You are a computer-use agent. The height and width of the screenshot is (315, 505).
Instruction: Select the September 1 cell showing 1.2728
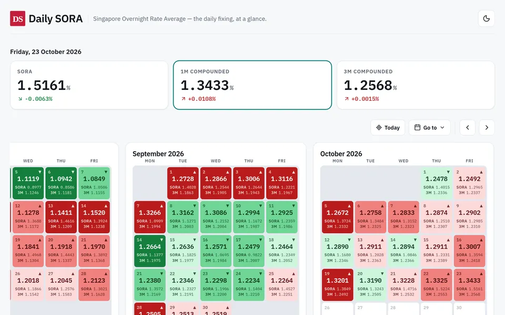tap(183, 183)
